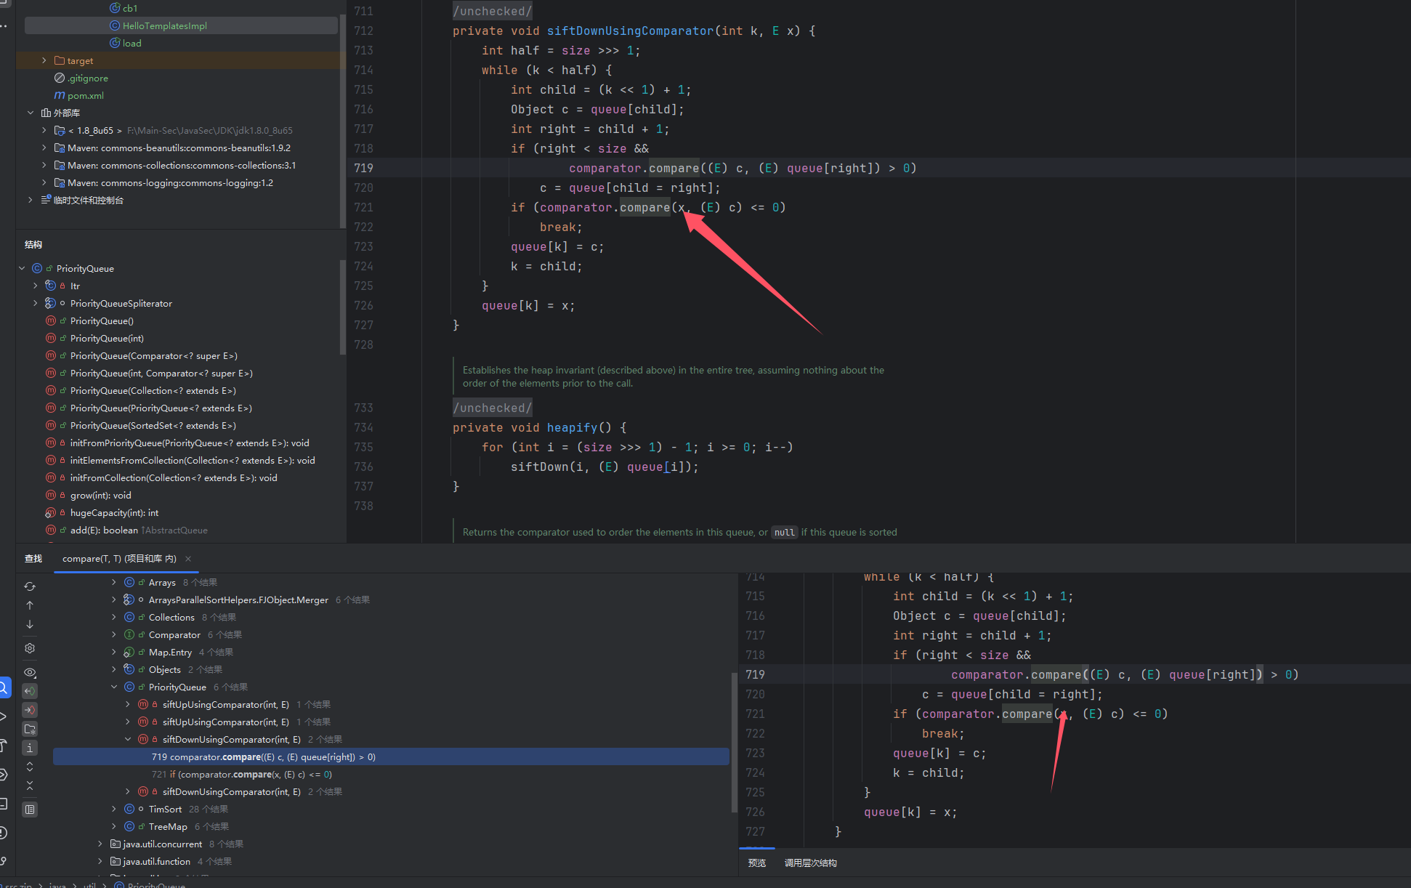Expand java.util.function package results
Image resolution: width=1411 pixels, height=888 pixels.
click(x=100, y=861)
